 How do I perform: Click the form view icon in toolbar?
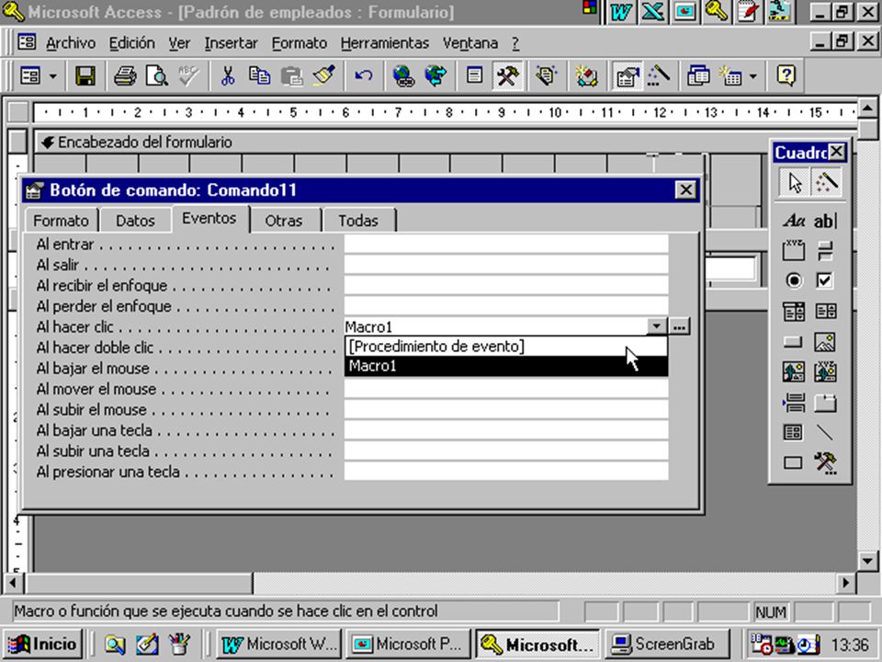coord(29,76)
